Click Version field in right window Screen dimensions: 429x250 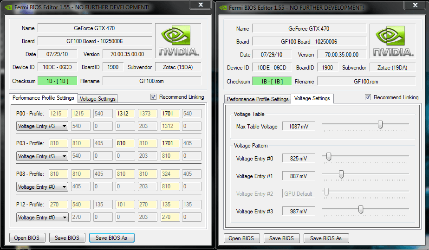[342, 54]
